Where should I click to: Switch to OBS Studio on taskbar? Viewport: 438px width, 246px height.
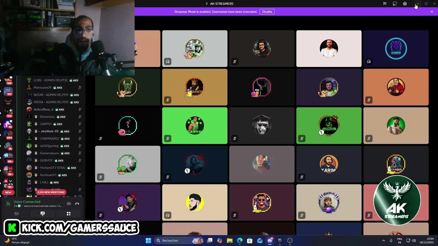coord(290,241)
